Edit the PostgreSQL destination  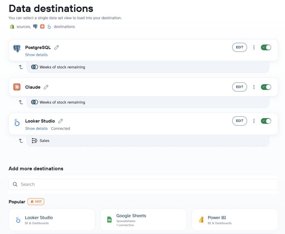(240, 47)
